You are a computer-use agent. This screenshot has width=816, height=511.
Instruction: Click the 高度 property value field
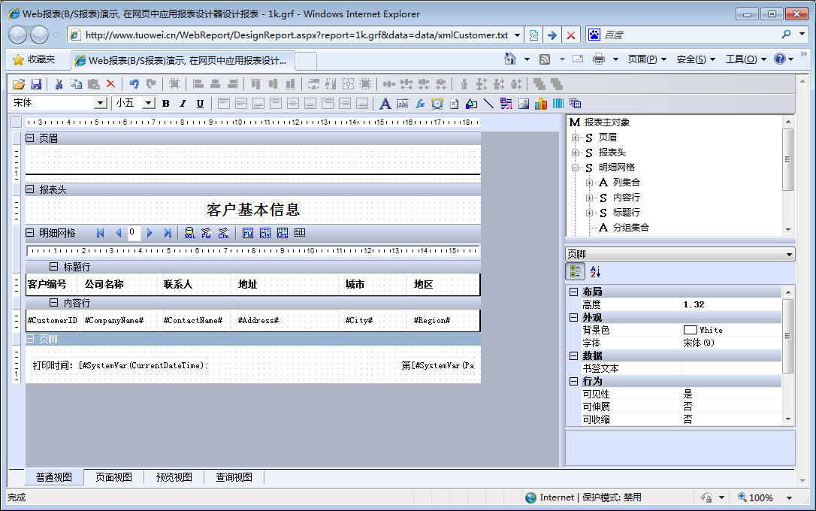coord(729,304)
